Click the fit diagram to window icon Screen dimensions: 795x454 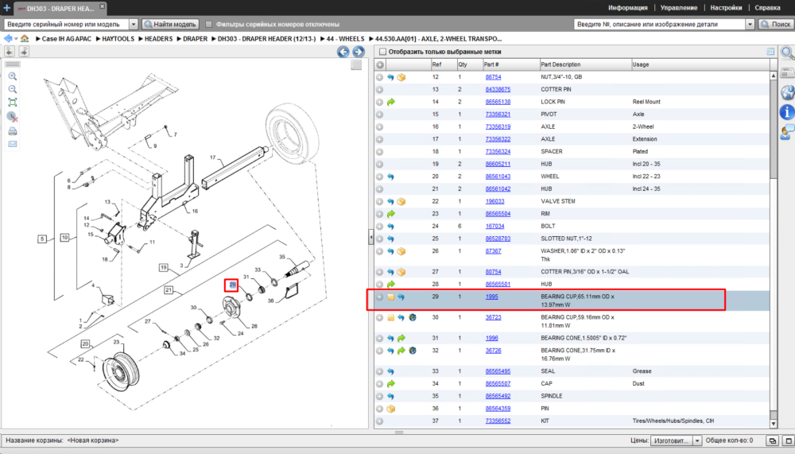pos(13,103)
